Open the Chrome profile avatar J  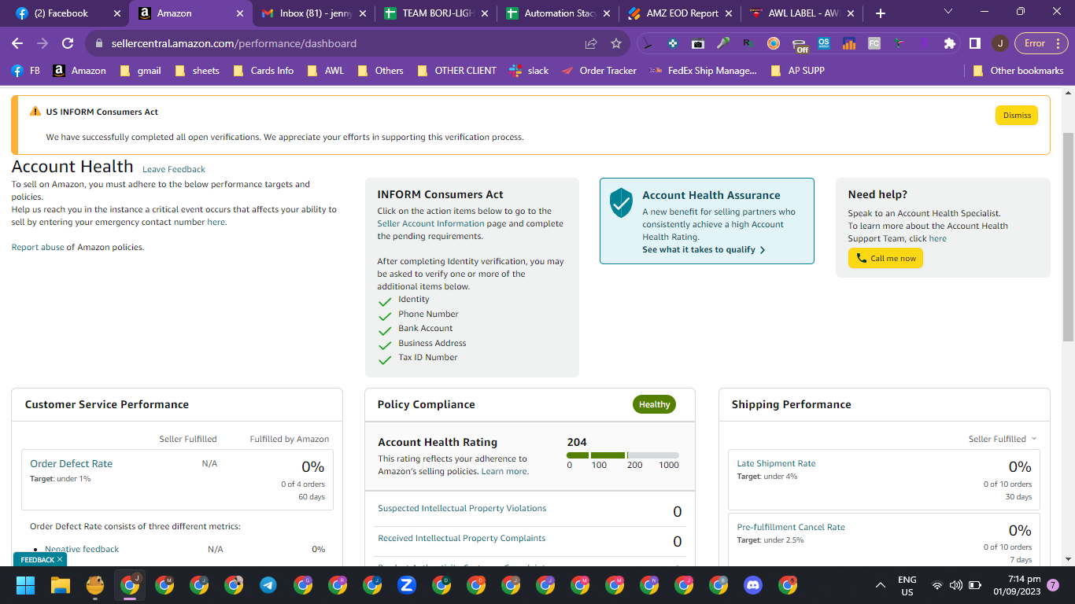point(999,43)
